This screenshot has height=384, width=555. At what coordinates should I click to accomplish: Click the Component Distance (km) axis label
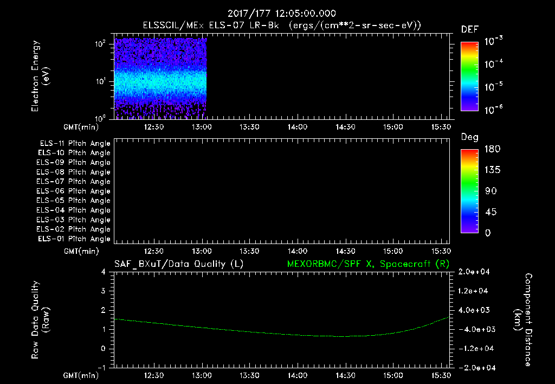[523, 320]
